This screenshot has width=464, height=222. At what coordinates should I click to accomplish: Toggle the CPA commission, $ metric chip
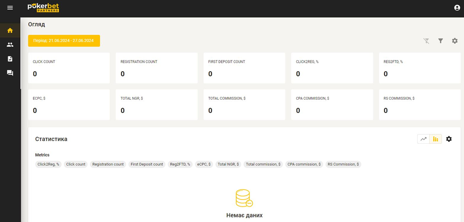coord(304,164)
